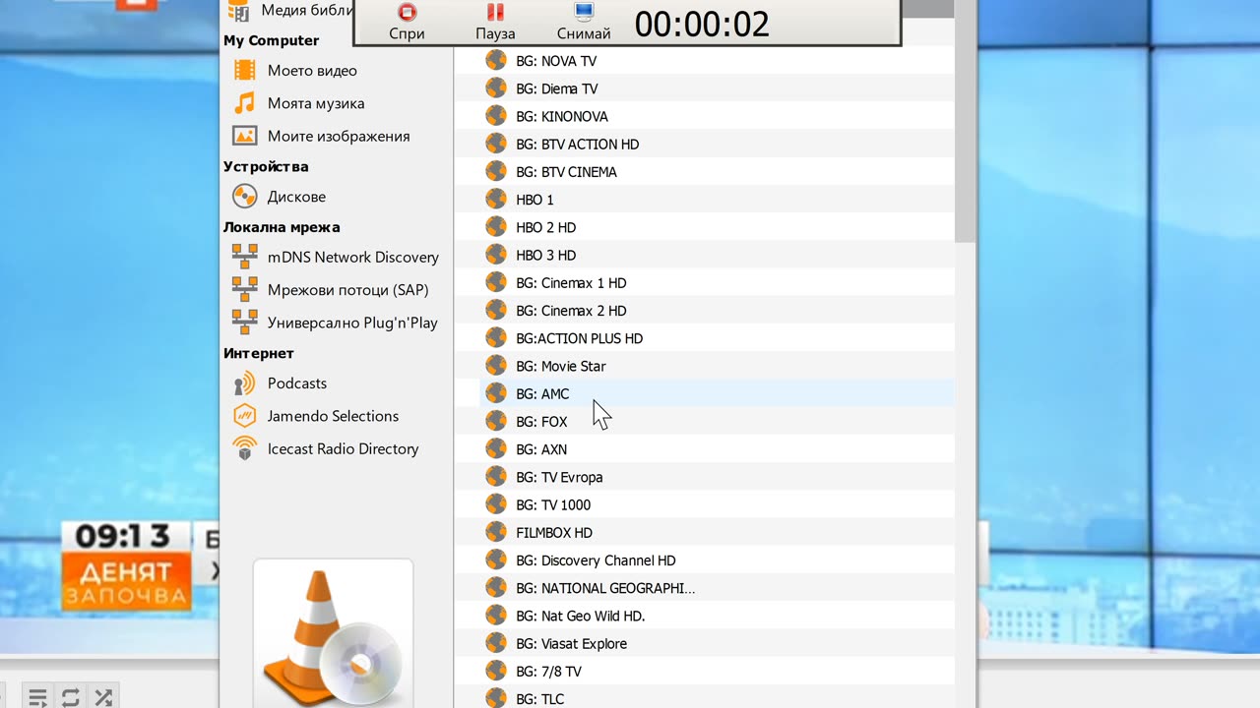Click the globe icon for BG: Cinemax 1 HD
This screenshot has height=708, width=1260.
click(x=496, y=282)
